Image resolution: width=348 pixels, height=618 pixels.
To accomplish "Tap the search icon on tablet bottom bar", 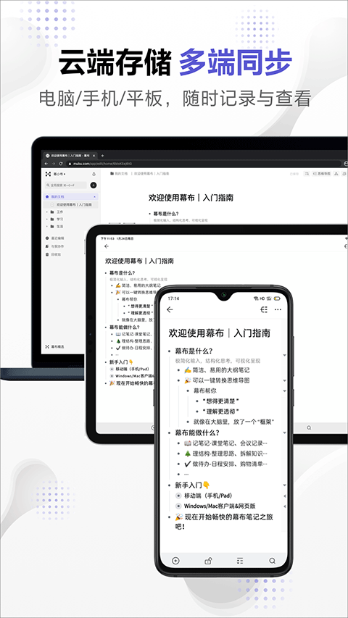I will [x=309, y=427].
